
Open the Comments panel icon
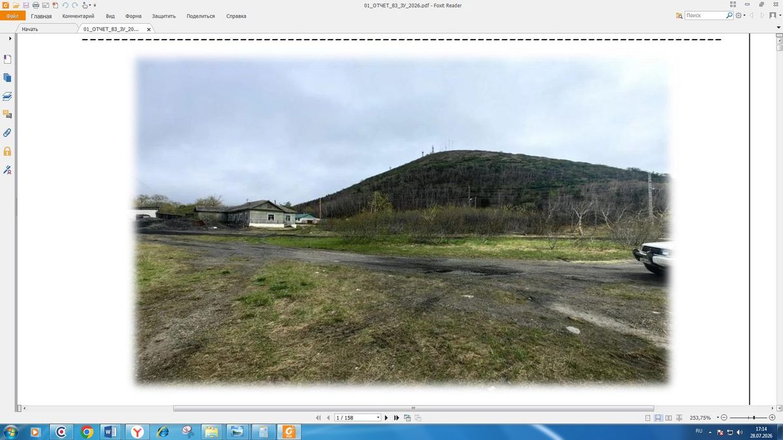click(x=8, y=114)
